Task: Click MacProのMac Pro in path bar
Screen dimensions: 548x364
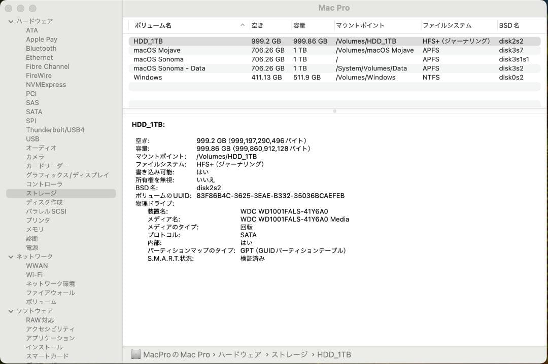Action: [177, 354]
